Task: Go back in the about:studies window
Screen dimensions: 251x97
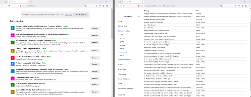Action: pos(2,6)
